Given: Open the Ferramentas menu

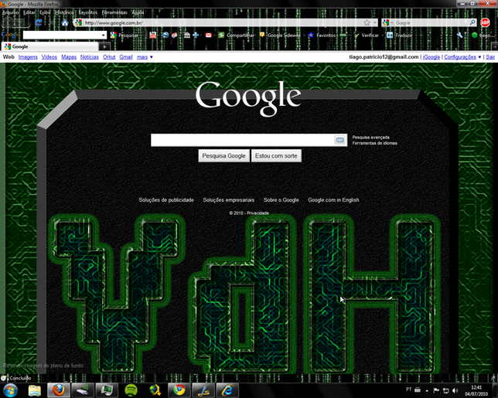Looking at the screenshot, I should tap(114, 12).
